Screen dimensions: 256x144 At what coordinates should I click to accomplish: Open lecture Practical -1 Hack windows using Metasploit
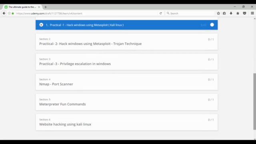127,25
